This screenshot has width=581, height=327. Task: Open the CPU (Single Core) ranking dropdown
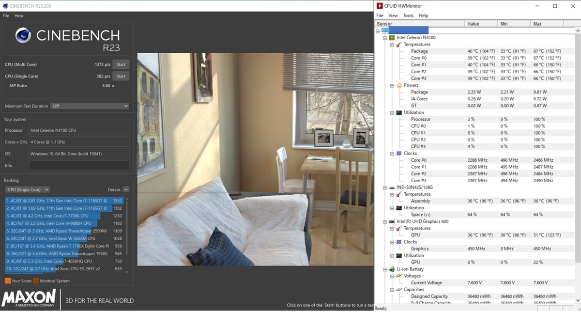point(27,190)
